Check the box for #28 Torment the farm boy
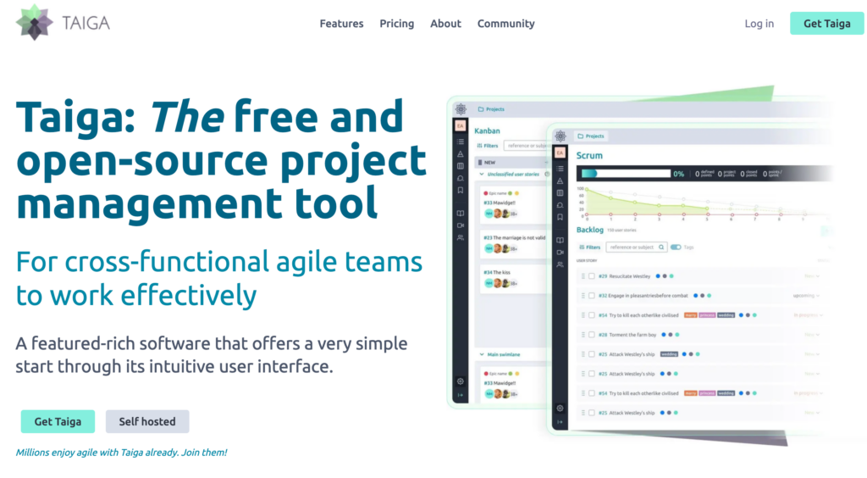867x478 pixels. coord(592,335)
